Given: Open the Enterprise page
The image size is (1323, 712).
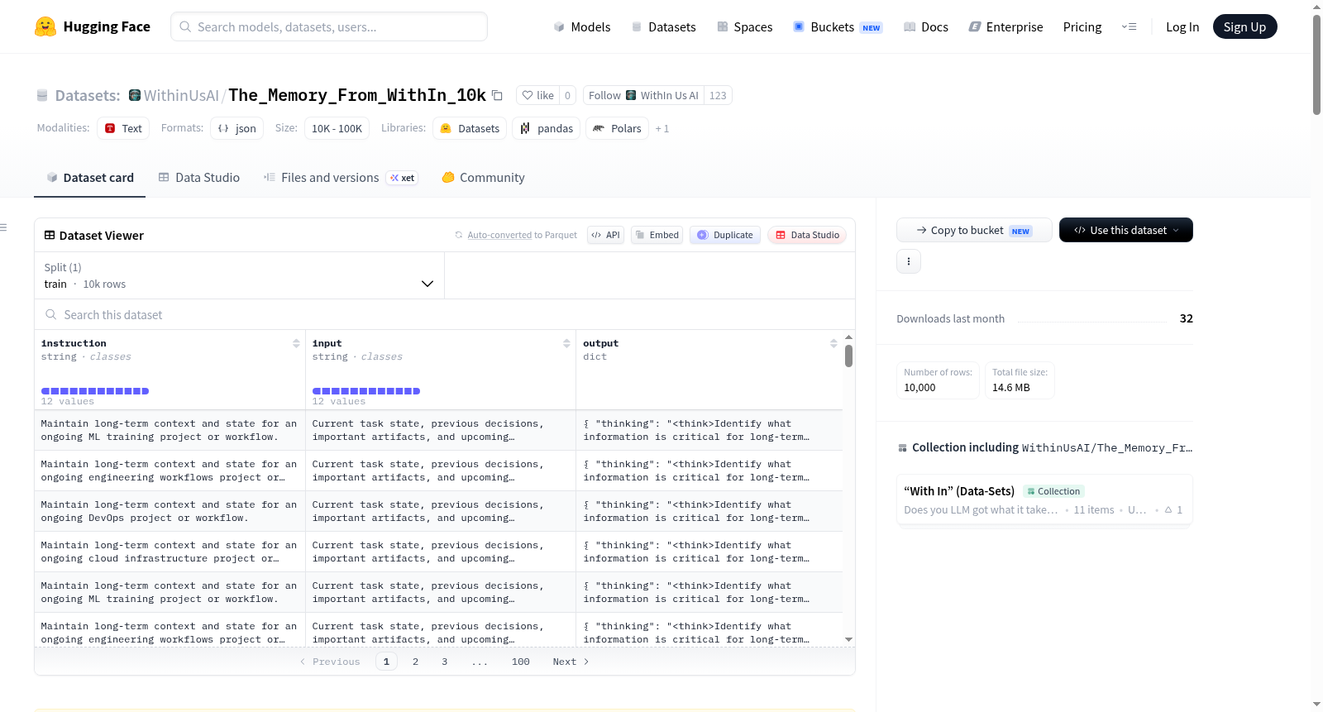Looking at the screenshot, I should 1005,26.
